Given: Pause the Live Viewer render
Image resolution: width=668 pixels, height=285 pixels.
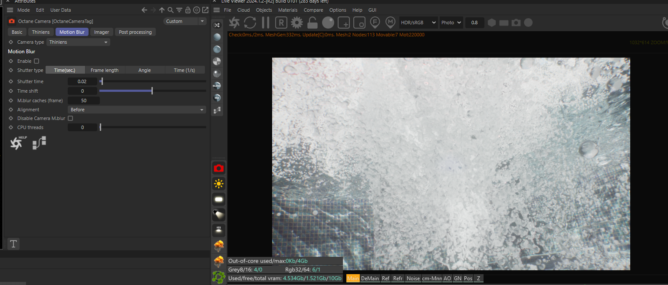Looking at the screenshot, I should (266, 23).
